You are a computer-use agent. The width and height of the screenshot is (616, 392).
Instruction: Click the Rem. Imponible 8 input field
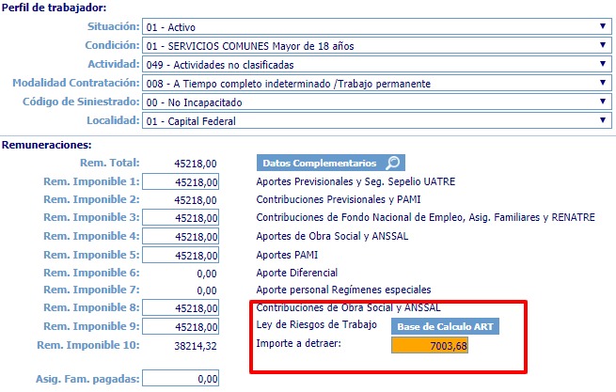click(182, 308)
